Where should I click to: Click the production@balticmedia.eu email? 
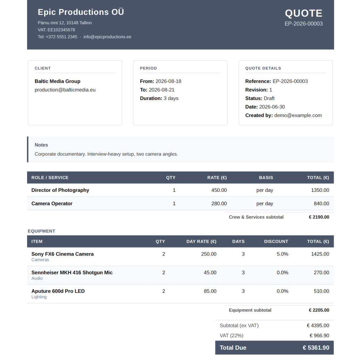coord(65,90)
